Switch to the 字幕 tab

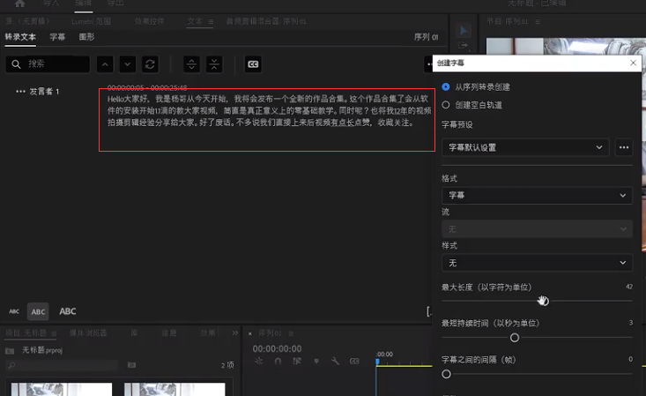point(57,37)
